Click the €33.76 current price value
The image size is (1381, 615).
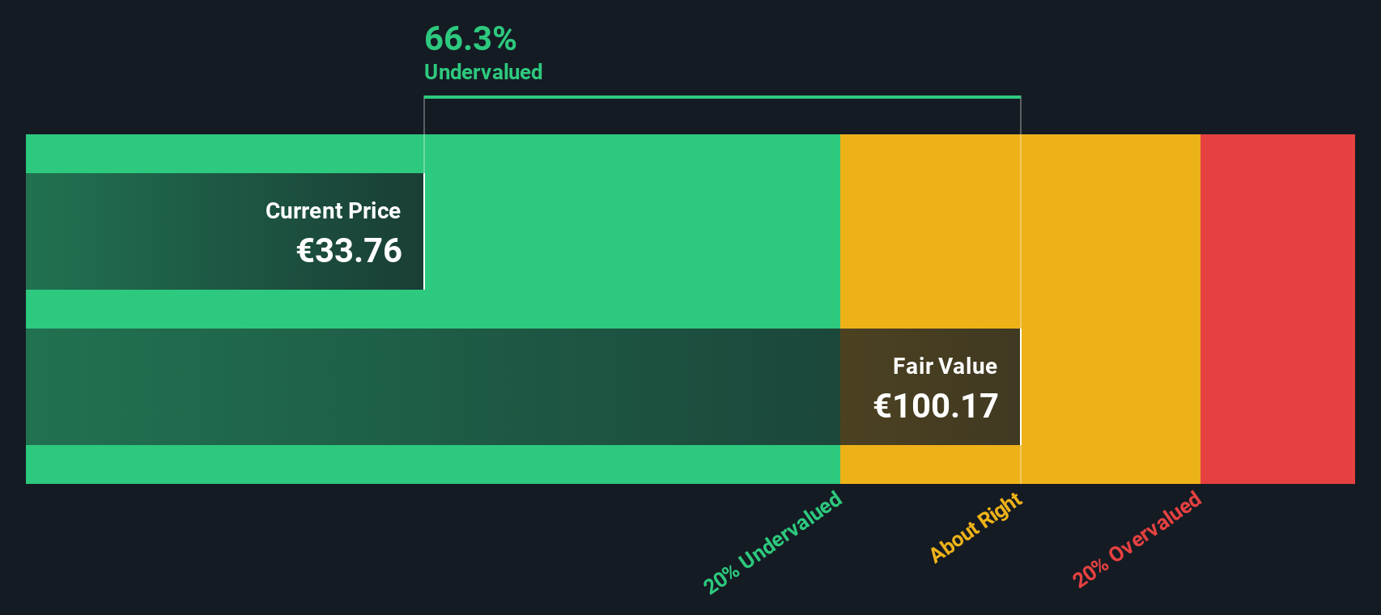click(349, 251)
